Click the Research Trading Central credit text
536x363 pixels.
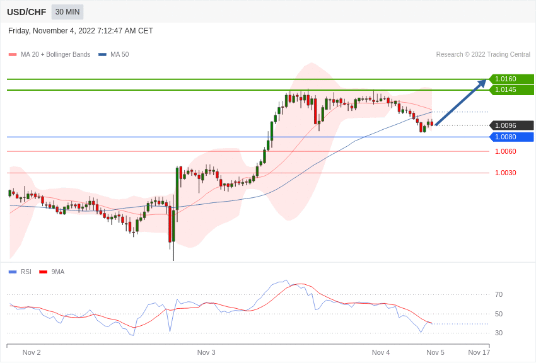click(483, 55)
